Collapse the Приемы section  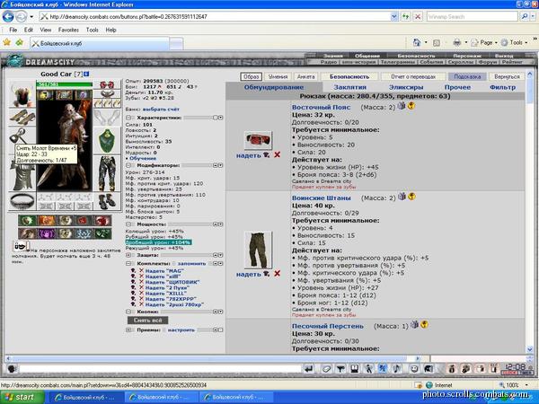128,329
